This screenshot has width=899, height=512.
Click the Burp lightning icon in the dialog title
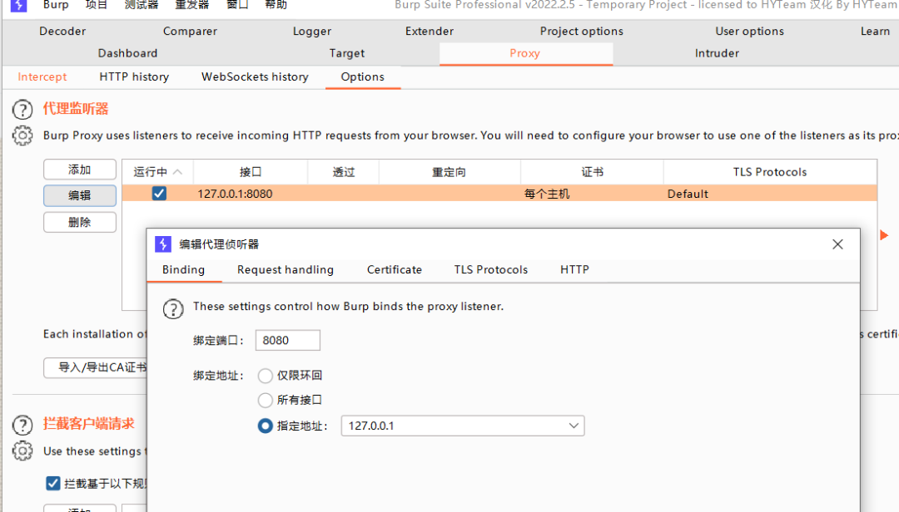click(163, 244)
